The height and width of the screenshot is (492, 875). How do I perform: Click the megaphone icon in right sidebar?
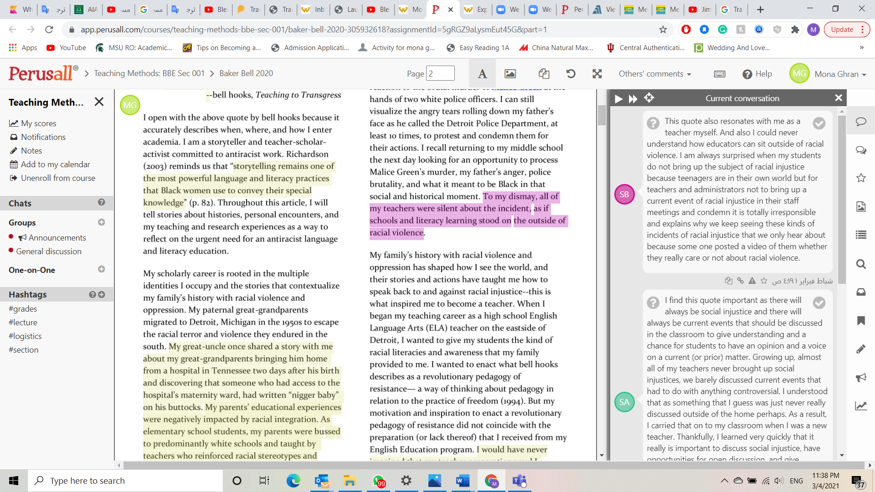[x=861, y=377]
